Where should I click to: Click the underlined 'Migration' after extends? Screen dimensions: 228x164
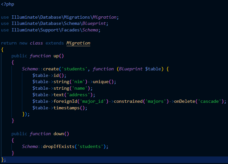tap(78, 43)
